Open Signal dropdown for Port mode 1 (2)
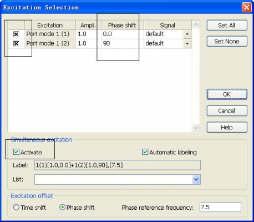This screenshot has width=254, height=222. (x=187, y=43)
